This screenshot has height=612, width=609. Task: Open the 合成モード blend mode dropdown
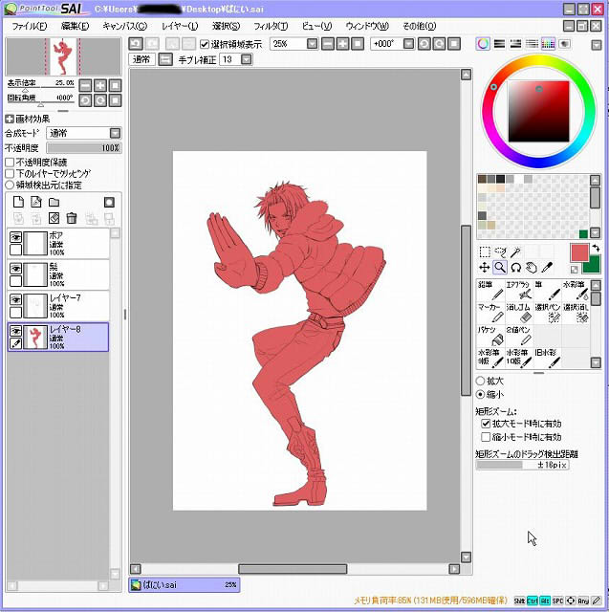(x=115, y=133)
